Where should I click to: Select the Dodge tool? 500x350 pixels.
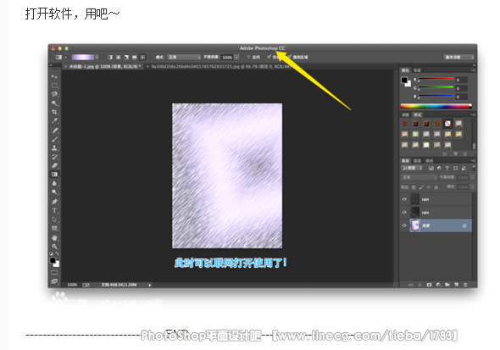(x=54, y=192)
